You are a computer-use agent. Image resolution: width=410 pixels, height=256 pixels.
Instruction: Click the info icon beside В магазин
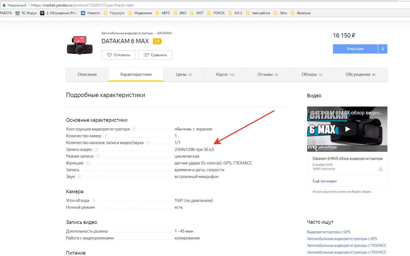pos(383,49)
